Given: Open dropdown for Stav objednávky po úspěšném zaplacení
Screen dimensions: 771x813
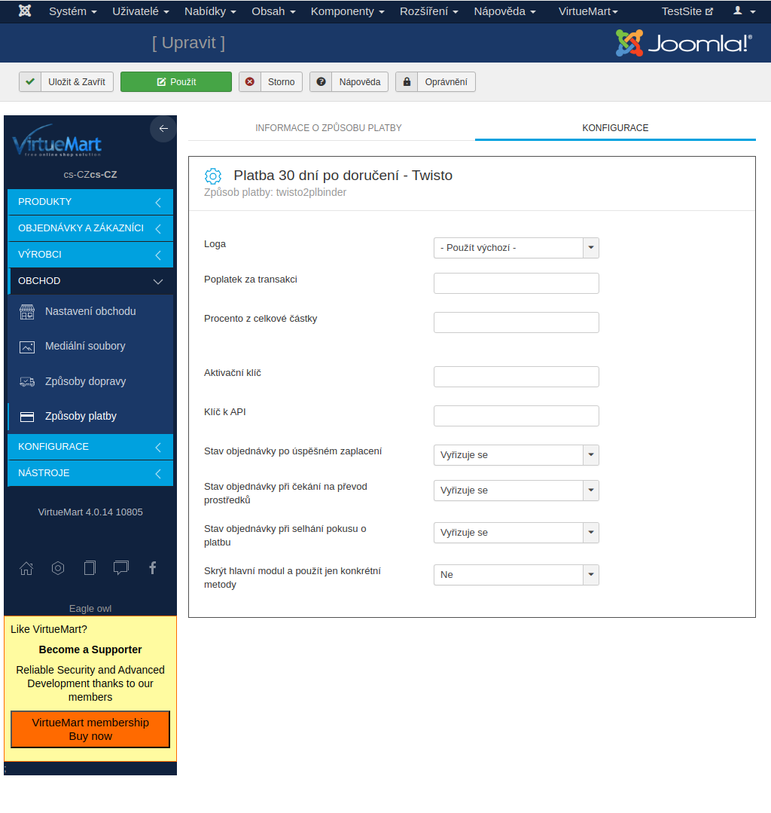Looking at the screenshot, I should [x=516, y=455].
